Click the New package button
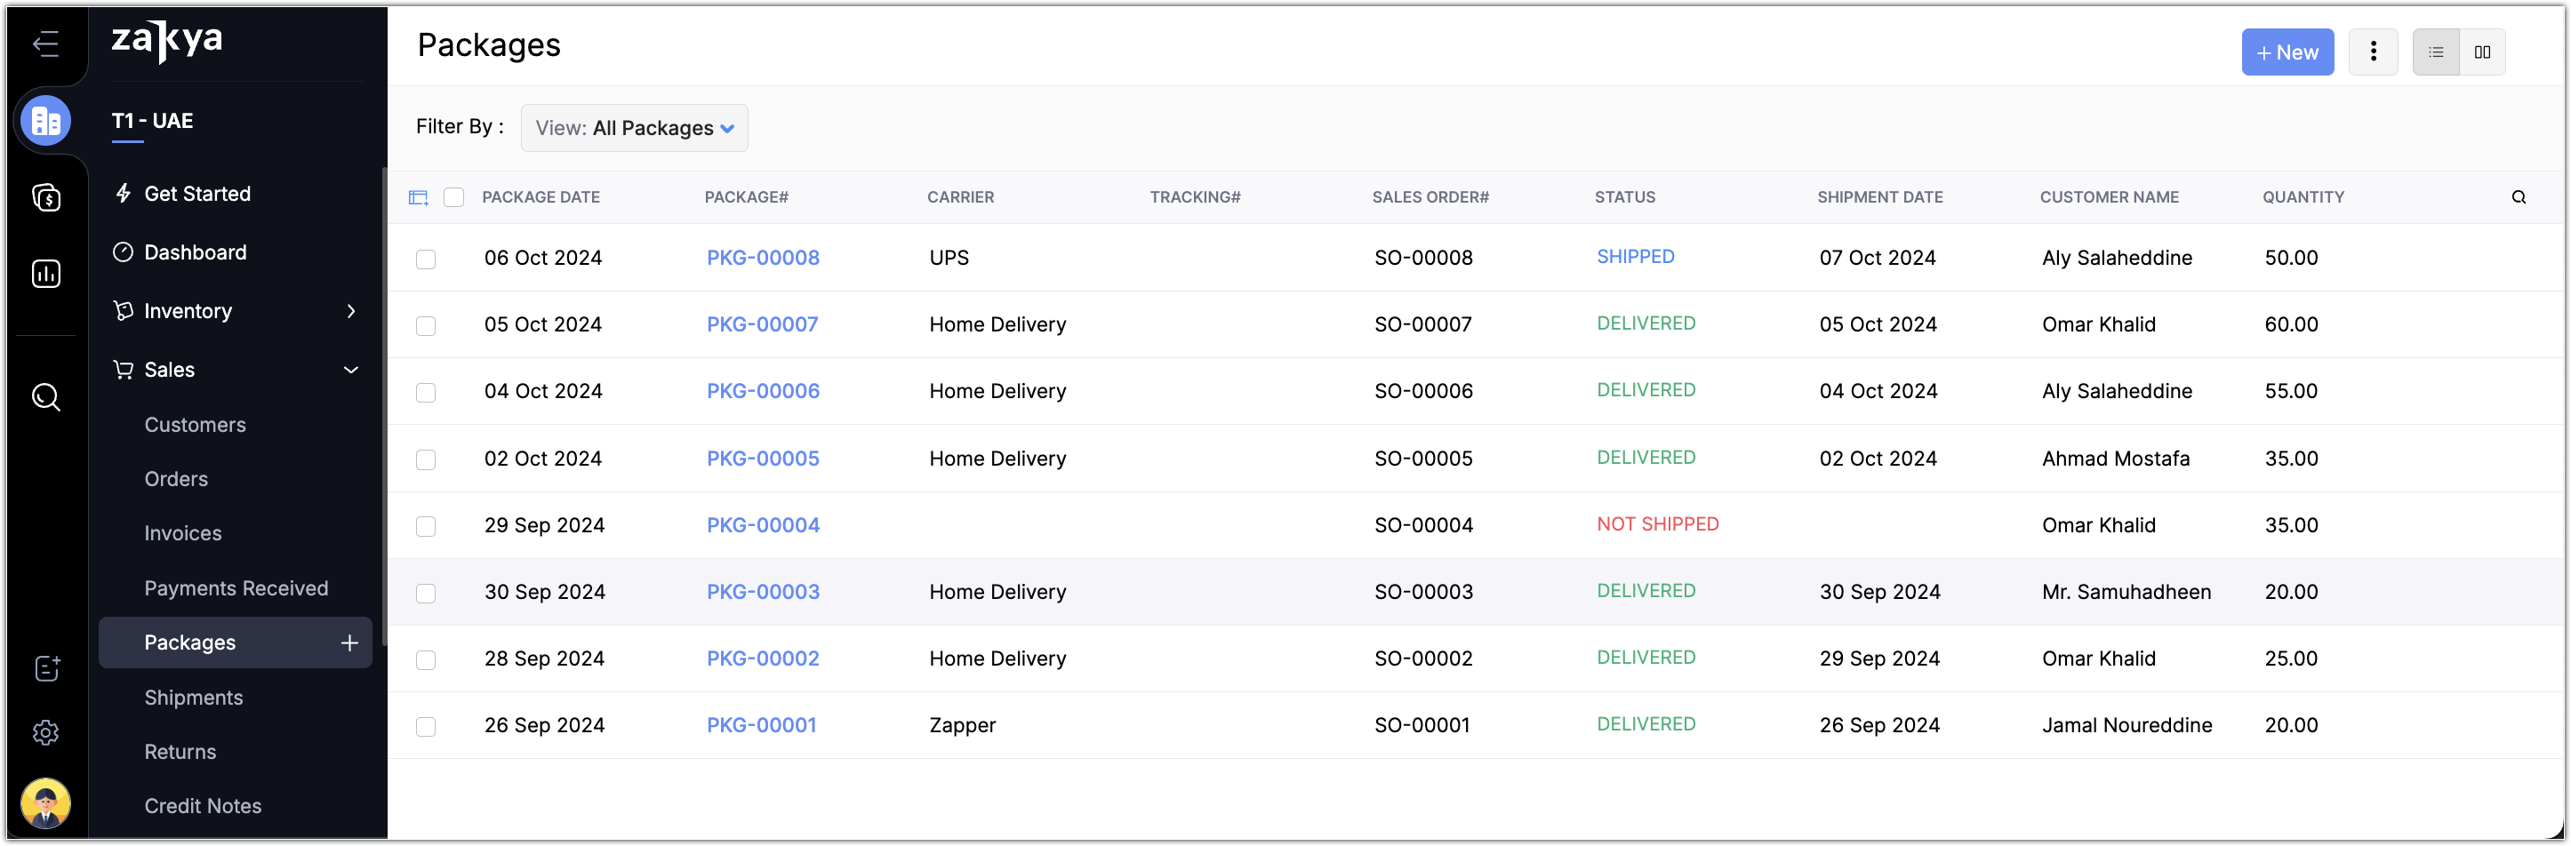 (2287, 52)
